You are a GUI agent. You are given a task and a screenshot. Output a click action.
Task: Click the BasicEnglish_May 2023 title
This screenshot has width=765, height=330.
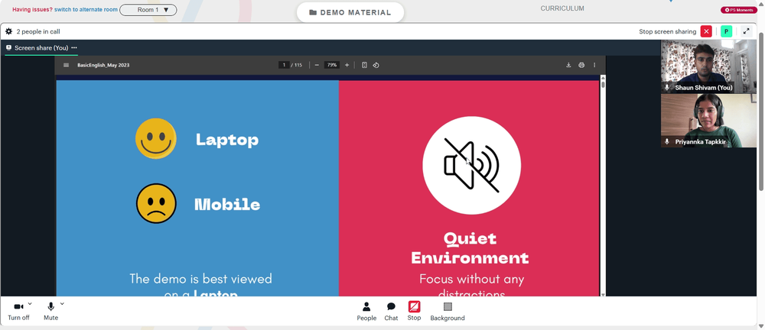tap(103, 65)
